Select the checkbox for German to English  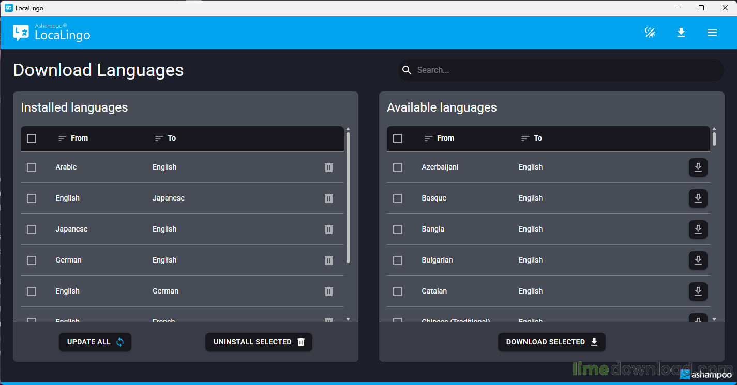(x=32, y=260)
